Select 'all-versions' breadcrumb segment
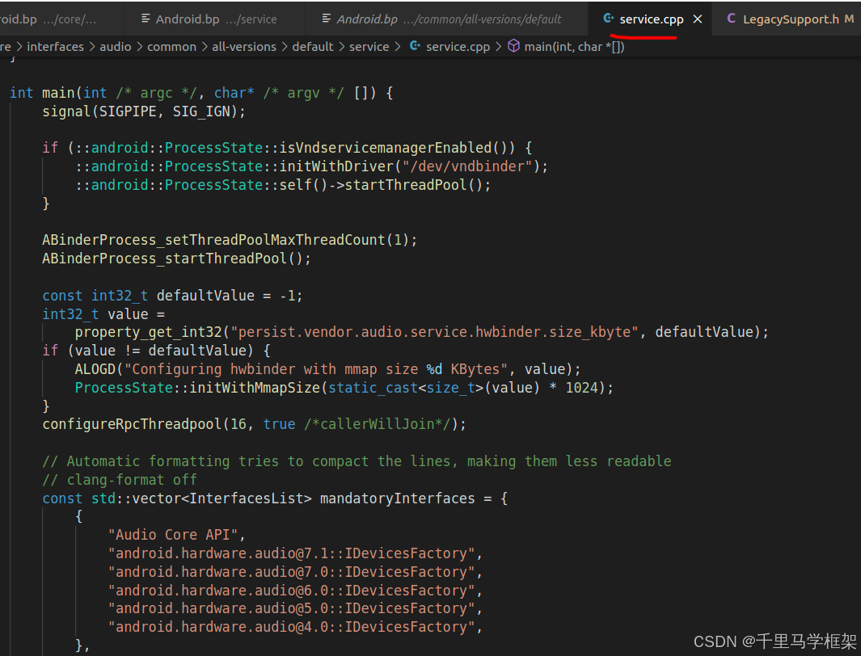The image size is (861, 656). pyautogui.click(x=244, y=47)
